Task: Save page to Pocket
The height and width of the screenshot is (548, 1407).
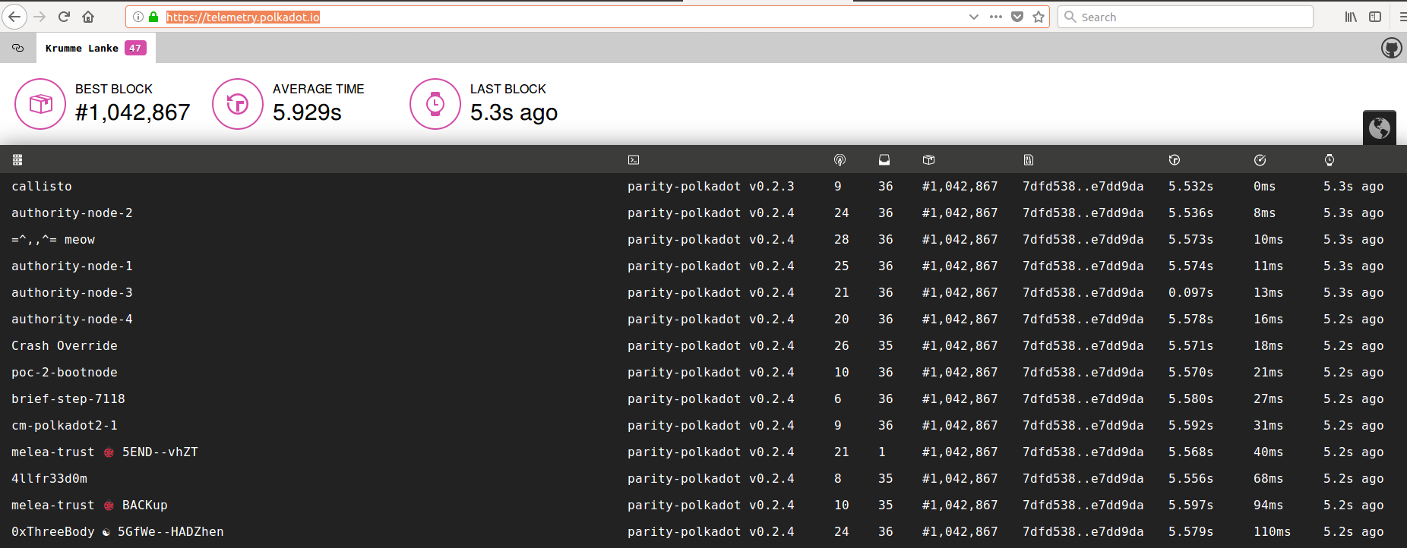Action: tap(1017, 17)
